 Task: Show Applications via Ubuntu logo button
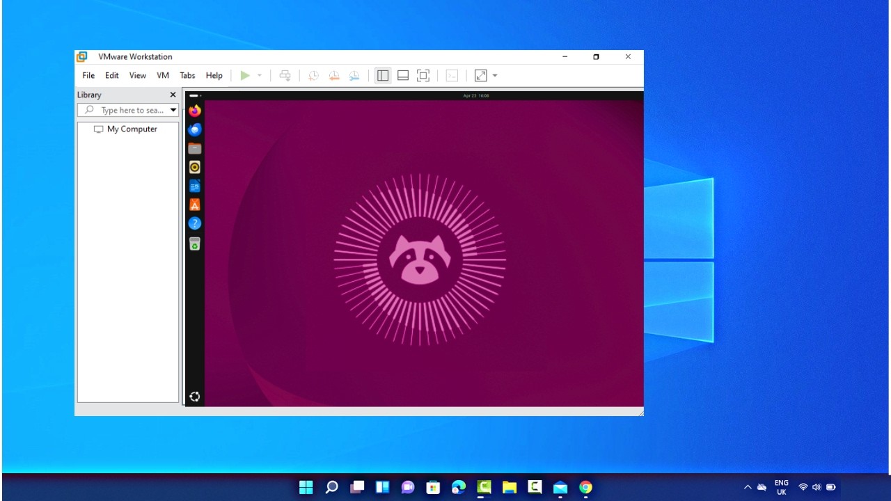click(195, 397)
